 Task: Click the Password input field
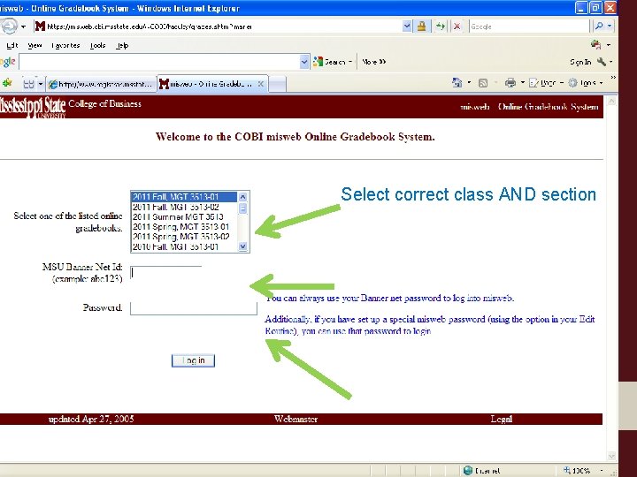[194, 308]
